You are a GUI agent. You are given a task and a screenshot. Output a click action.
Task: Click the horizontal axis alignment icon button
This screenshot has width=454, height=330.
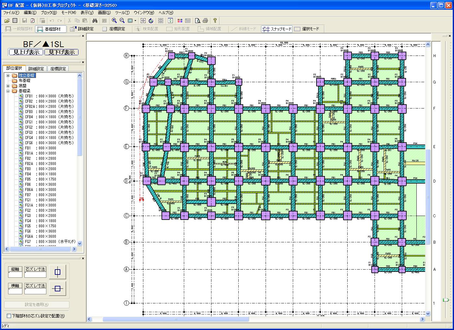click(x=57, y=288)
